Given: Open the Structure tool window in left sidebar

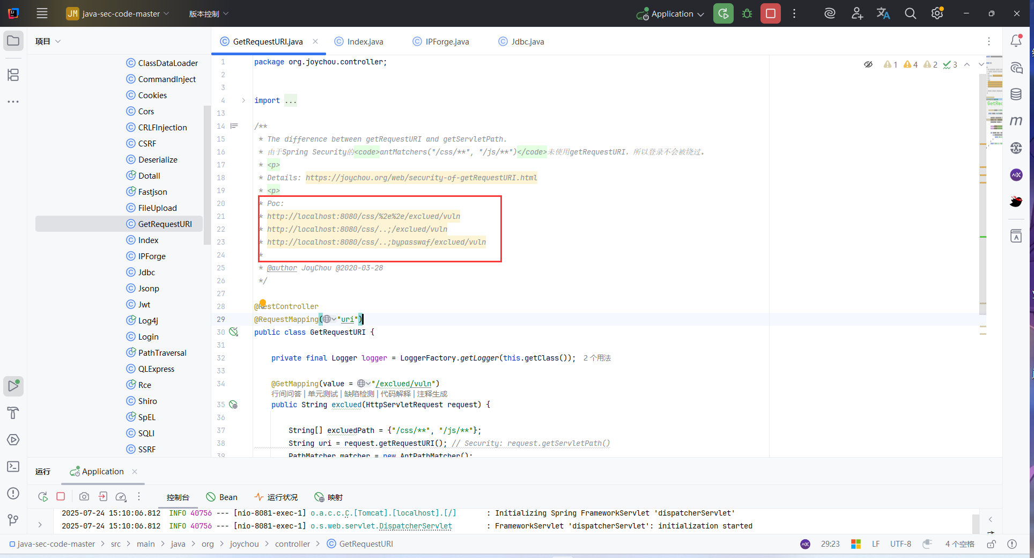Looking at the screenshot, I should pos(13,75).
